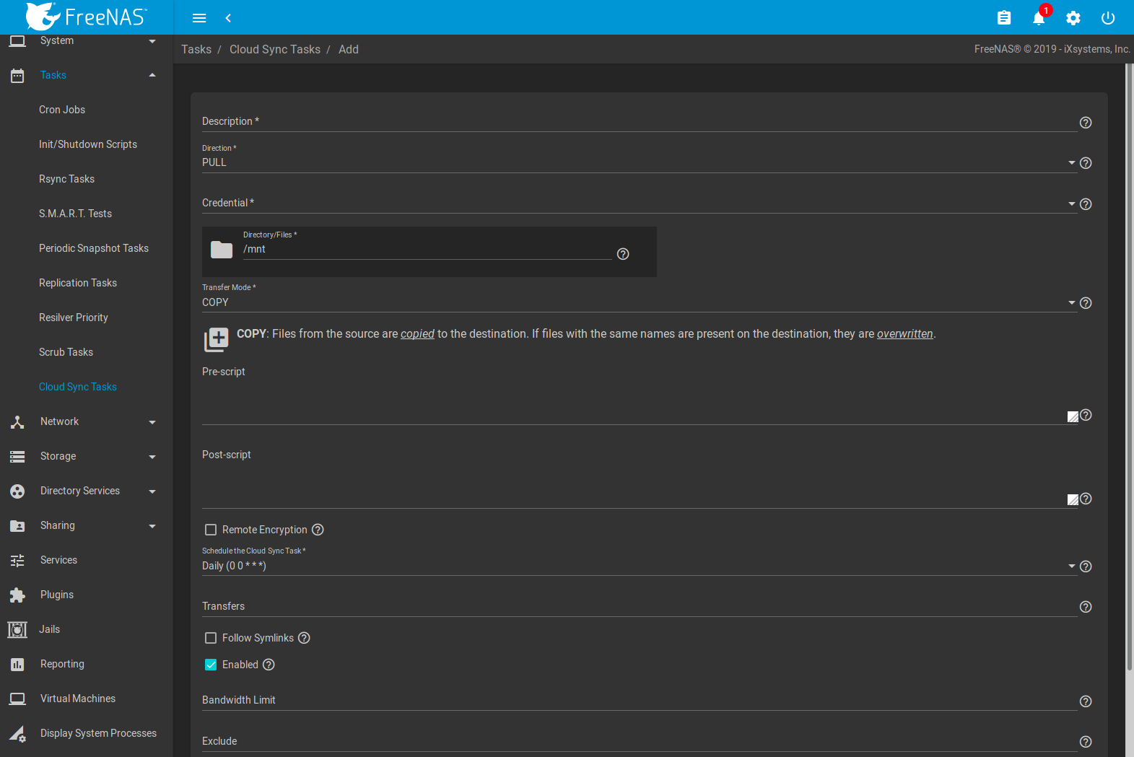Expand the System menu section
Image resolution: width=1134 pixels, height=757 pixels.
[x=152, y=41]
